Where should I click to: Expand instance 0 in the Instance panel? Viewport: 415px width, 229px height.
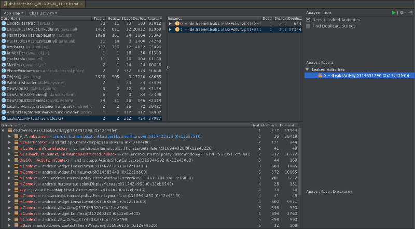coord(171,24)
